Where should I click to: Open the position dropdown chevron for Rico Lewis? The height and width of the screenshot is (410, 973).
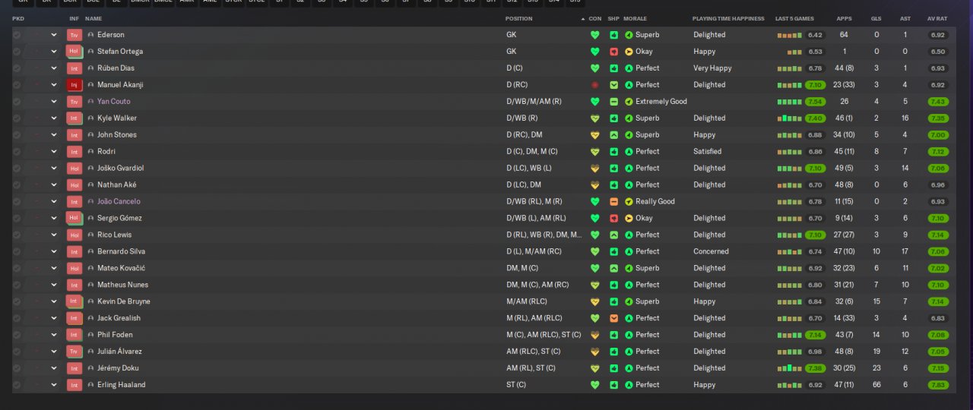pyautogui.click(x=54, y=235)
